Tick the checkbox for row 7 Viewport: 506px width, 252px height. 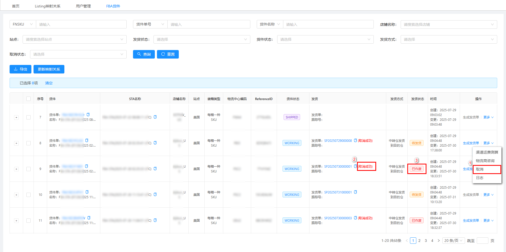point(28,117)
